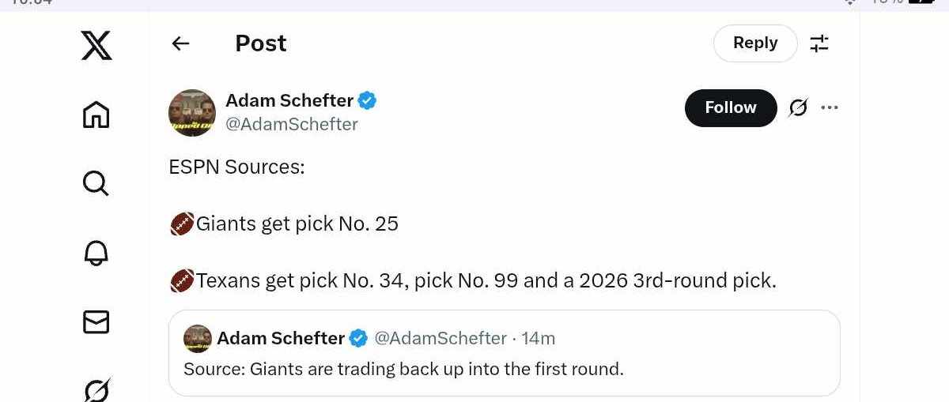Click Grok icon next to Follow
The height and width of the screenshot is (402, 949).
pyautogui.click(x=798, y=107)
